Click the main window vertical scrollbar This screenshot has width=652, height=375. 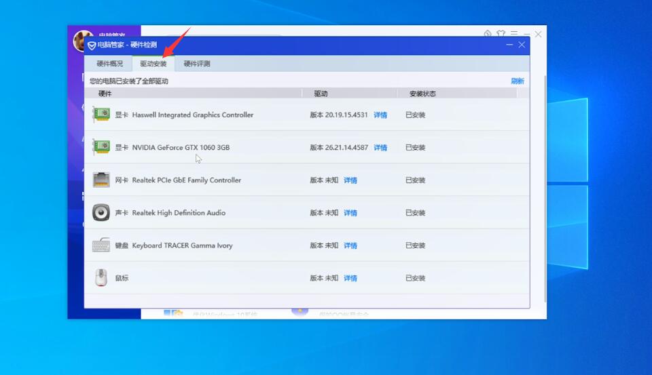pos(545,189)
